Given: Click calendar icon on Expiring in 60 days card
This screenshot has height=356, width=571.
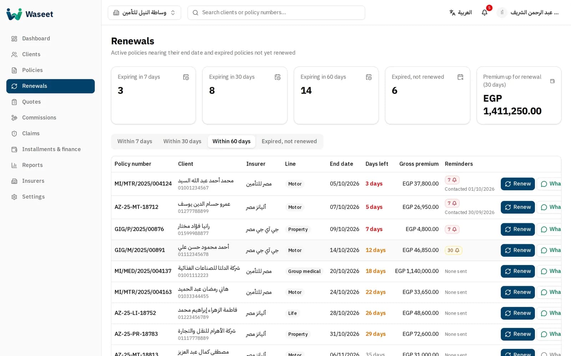Looking at the screenshot, I should [x=369, y=77].
